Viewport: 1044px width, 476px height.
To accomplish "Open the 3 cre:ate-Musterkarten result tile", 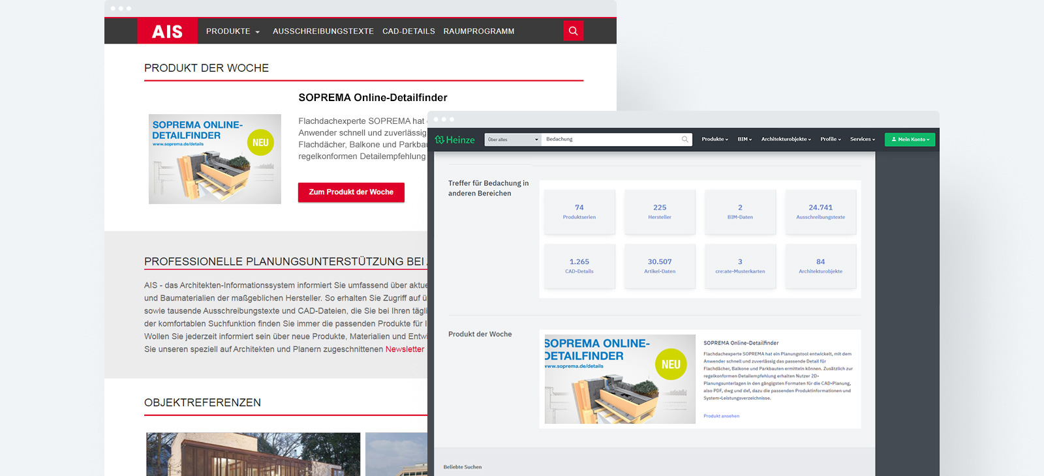I will click(x=740, y=266).
